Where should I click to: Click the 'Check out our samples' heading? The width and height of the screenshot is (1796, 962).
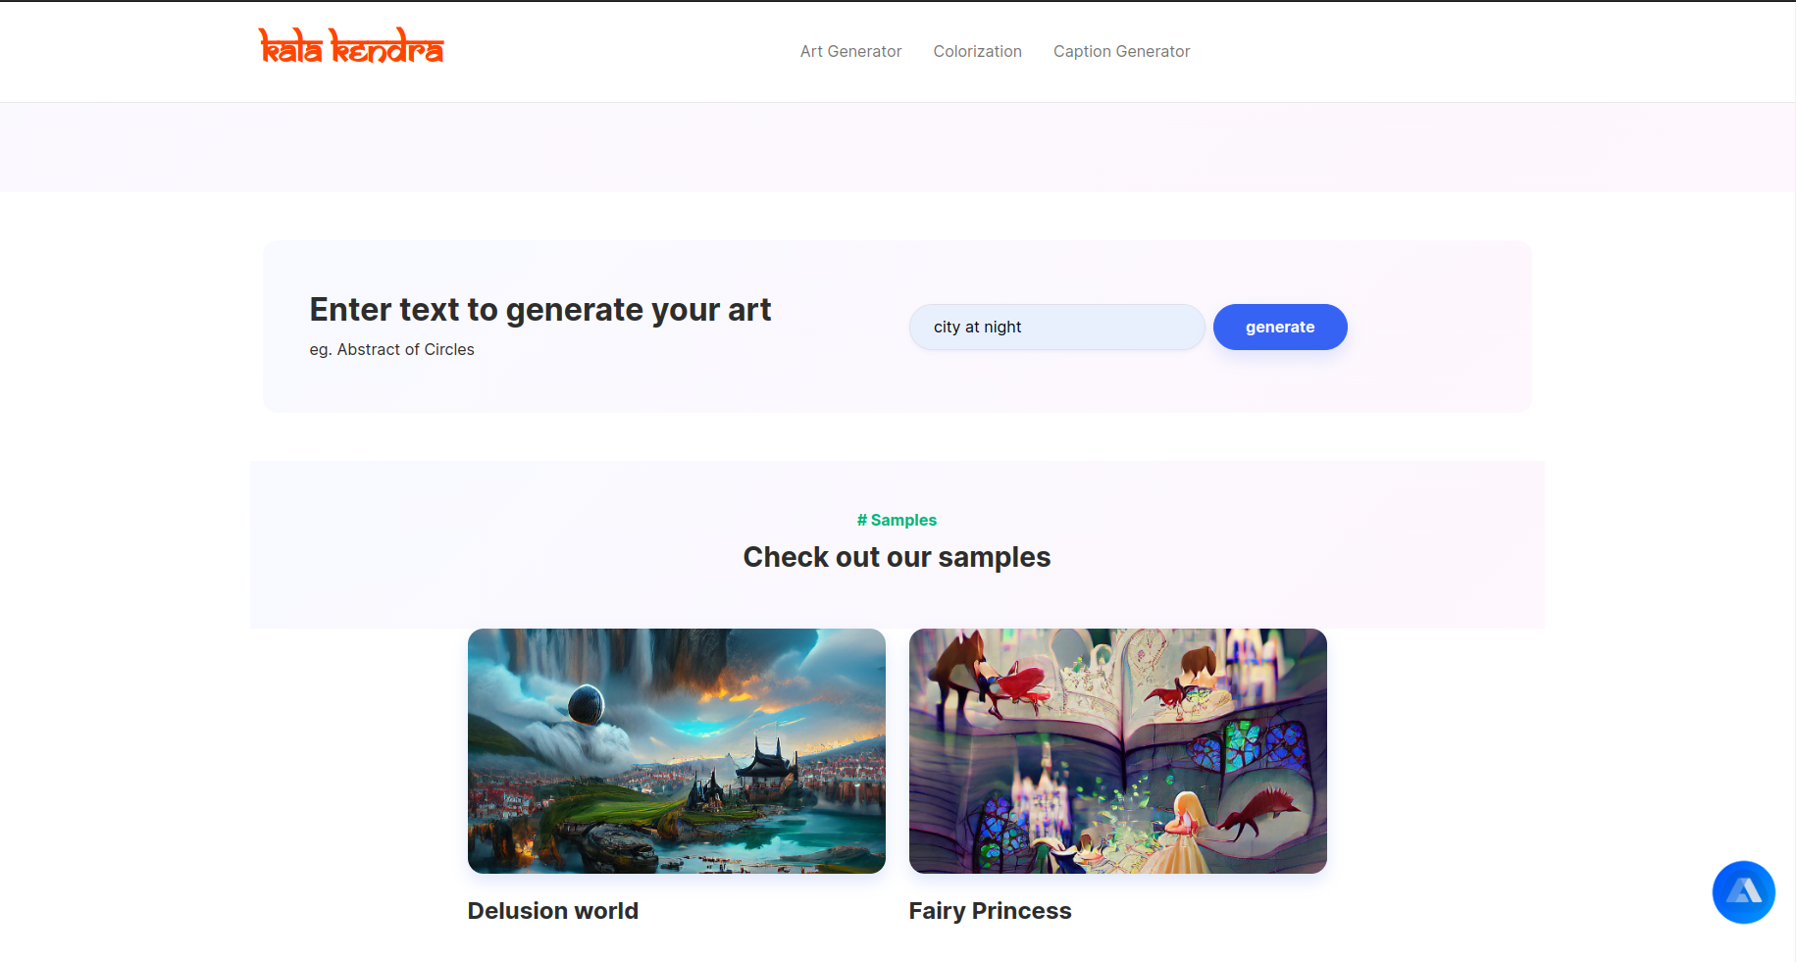point(897,557)
